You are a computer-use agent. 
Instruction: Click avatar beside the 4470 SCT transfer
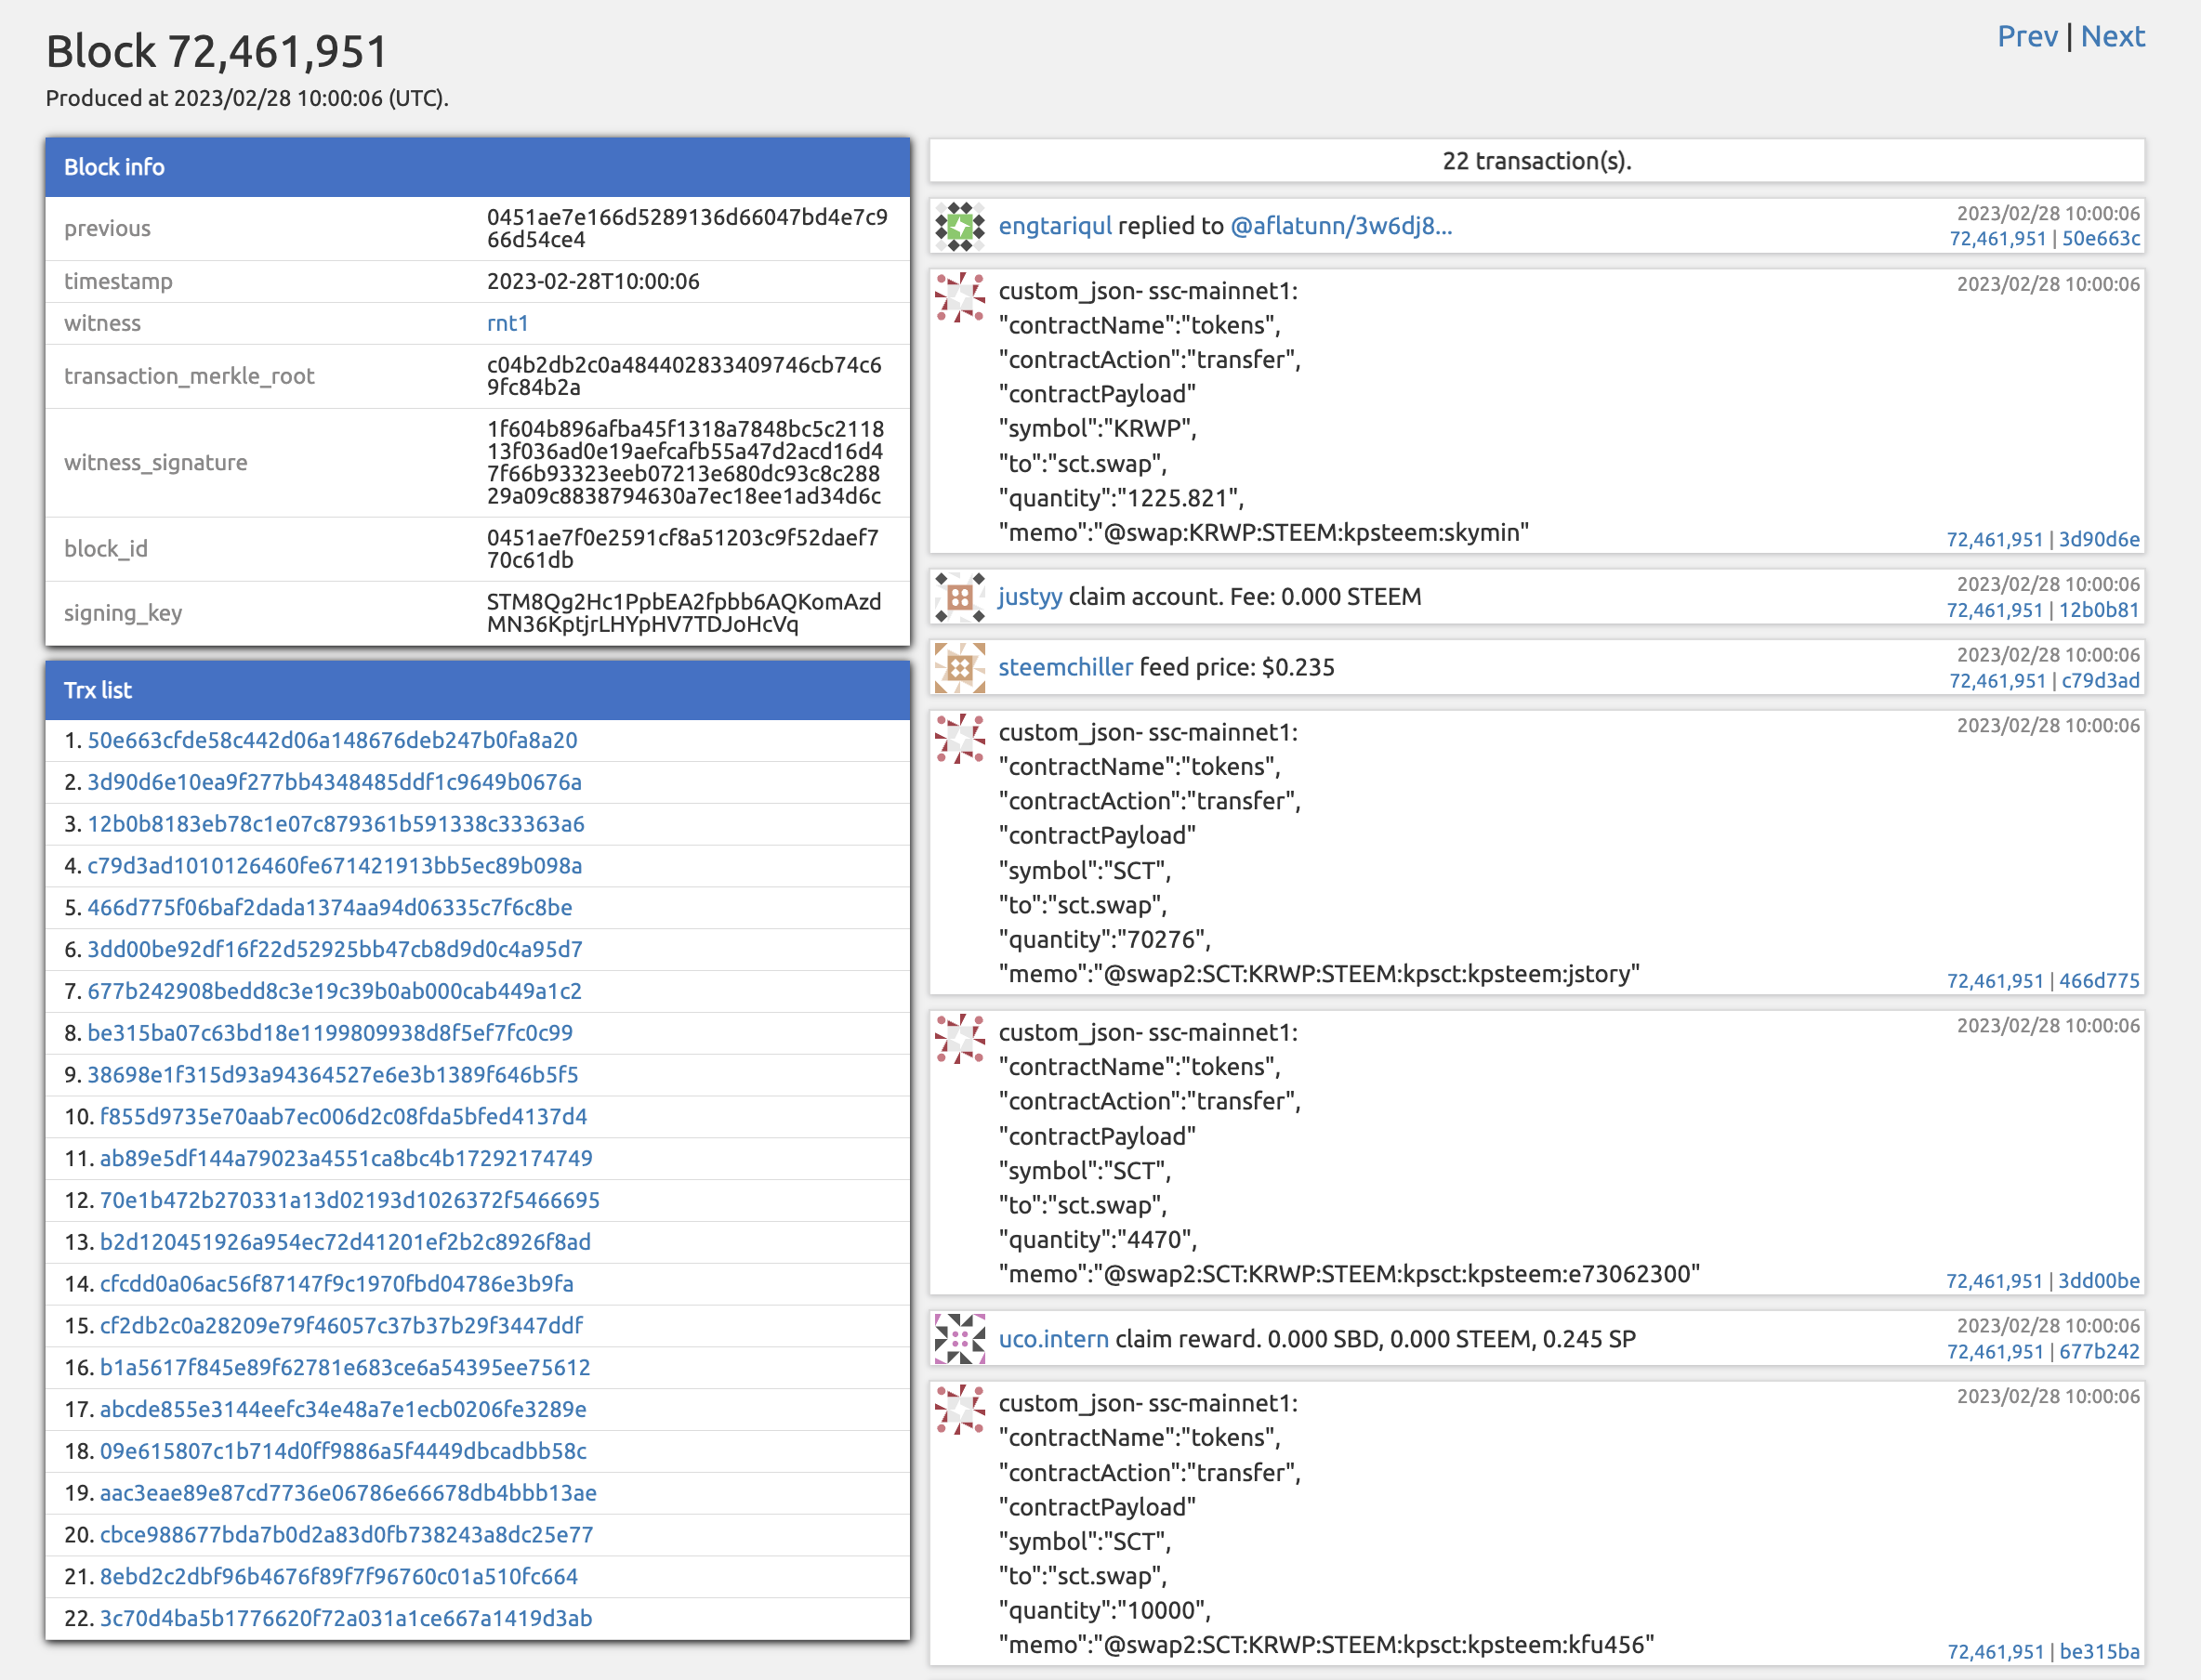click(x=959, y=1039)
